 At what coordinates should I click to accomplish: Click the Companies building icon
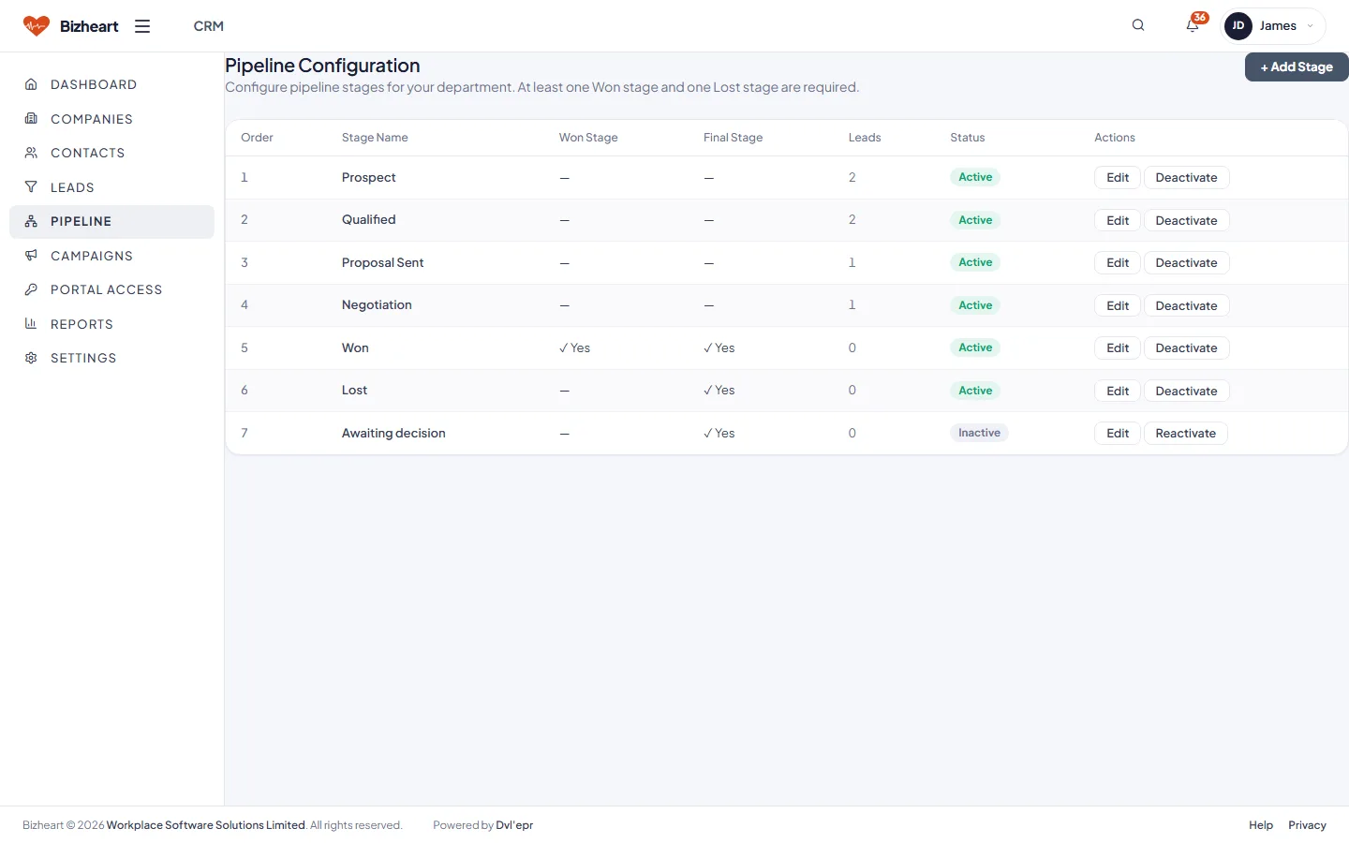31,119
